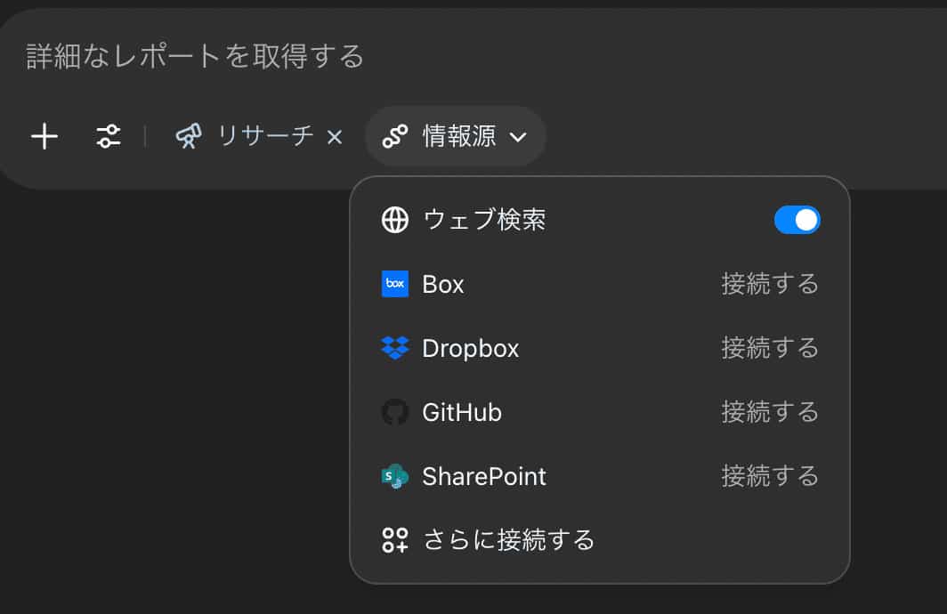Collapse the 情報源 dropdown chevron
This screenshot has height=614, width=947.
click(x=518, y=138)
